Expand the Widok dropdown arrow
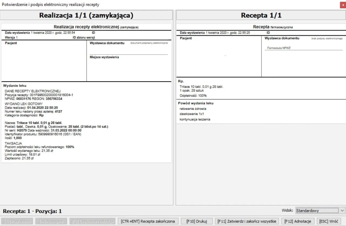Image resolution: width=346 pixels, height=226 pixels. coord(342,211)
